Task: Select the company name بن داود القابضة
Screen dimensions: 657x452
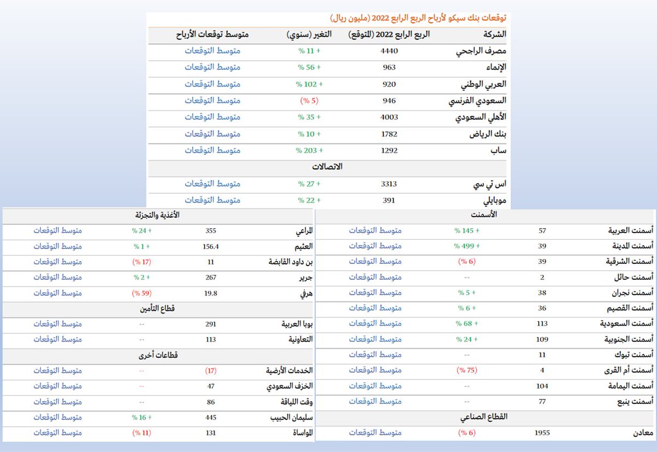Action: click(x=290, y=262)
